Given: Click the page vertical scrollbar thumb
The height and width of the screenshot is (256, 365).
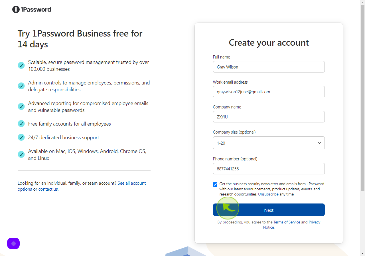Looking at the screenshot, I should pos(362,98).
